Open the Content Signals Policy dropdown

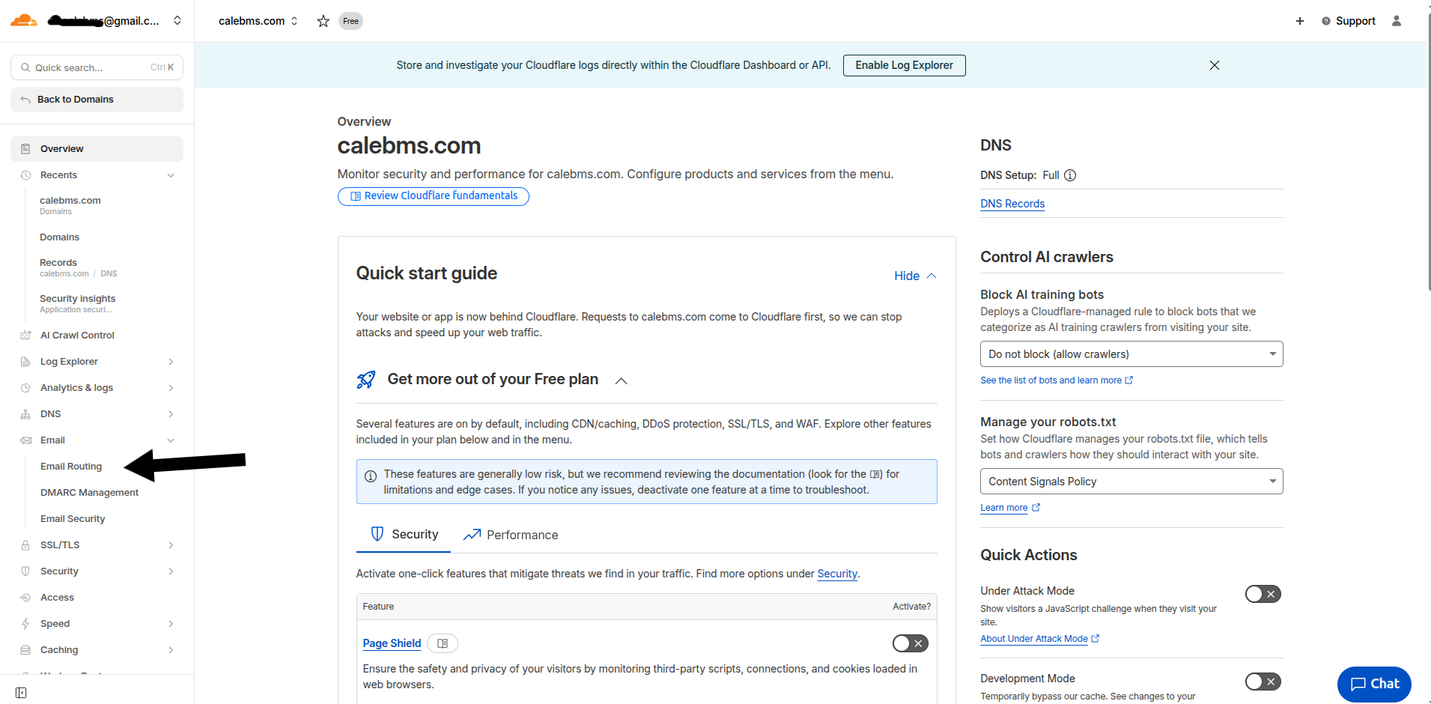coord(1131,482)
